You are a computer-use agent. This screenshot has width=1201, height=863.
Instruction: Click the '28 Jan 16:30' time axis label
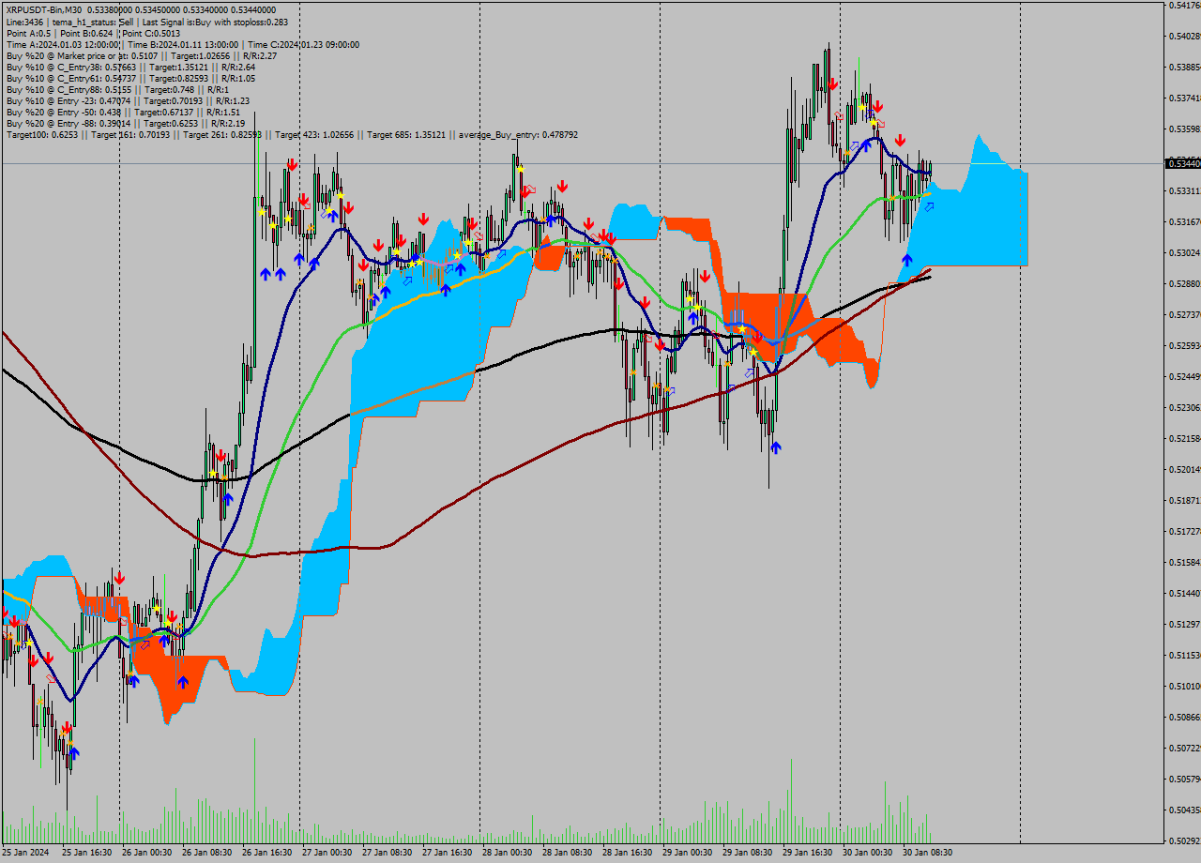tap(627, 853)
